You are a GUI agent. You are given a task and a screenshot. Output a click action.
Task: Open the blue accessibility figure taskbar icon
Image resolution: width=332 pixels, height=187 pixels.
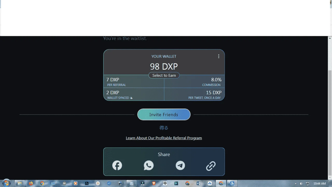click(x=232, y=183)
